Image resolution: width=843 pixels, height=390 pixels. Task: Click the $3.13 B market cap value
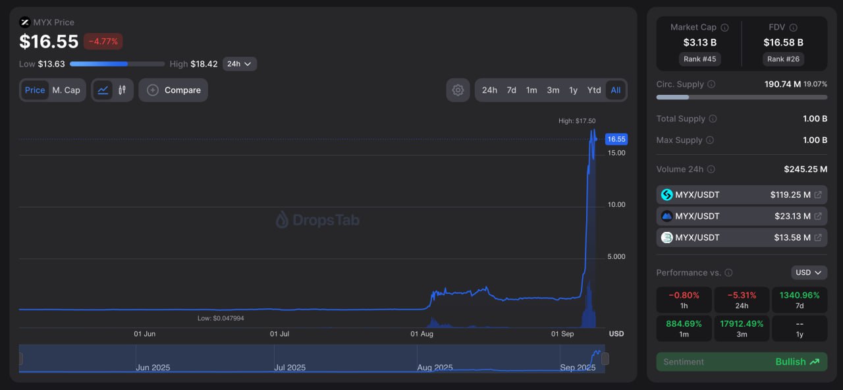pyautogui.click(x=699, y=42)
